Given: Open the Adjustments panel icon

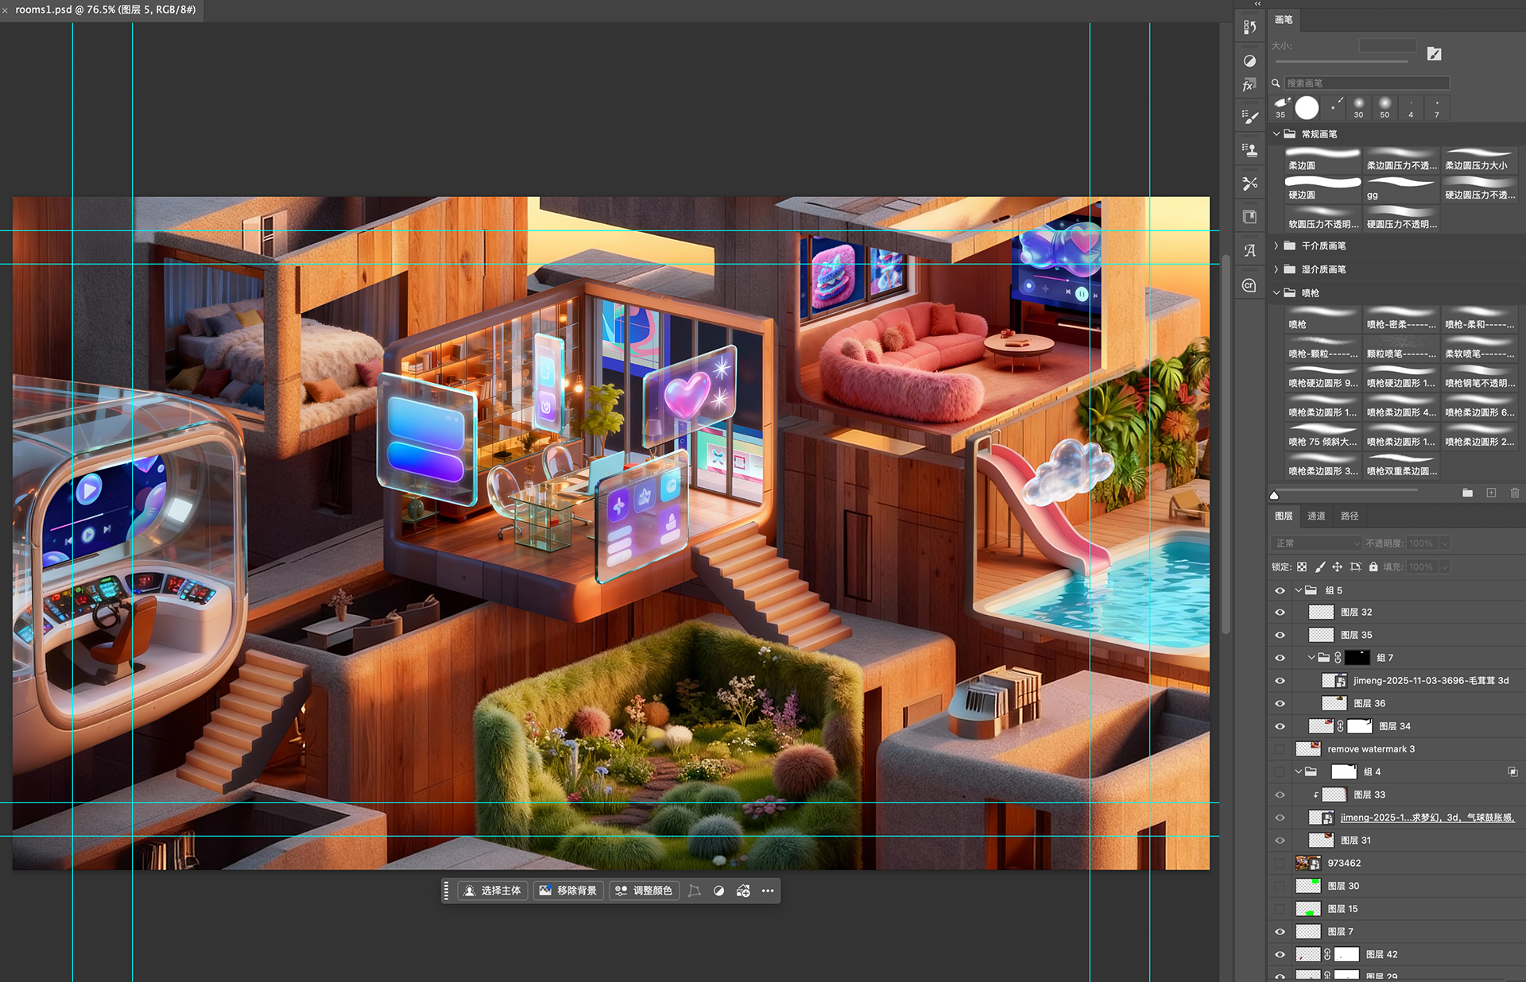Looking at the screenshot, I should point(1249,61).
